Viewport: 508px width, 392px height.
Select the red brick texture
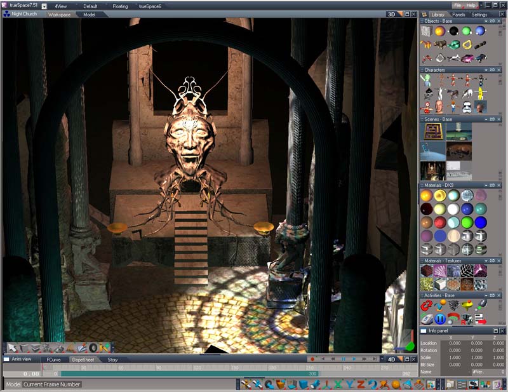(x=426, y=271)
